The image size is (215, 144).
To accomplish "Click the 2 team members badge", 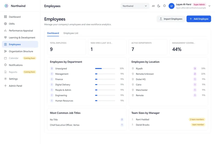I will (x=197, y=119).
